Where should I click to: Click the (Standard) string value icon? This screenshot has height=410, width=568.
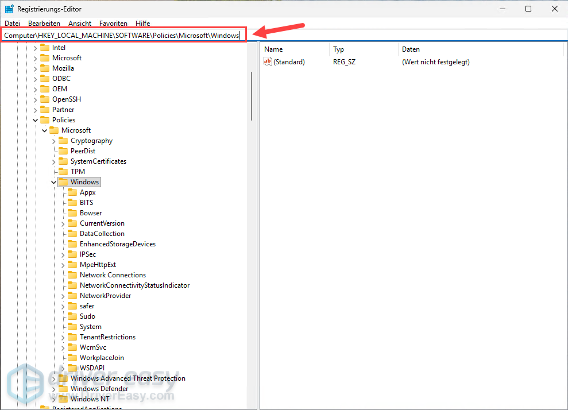click(x=267, y=61)
